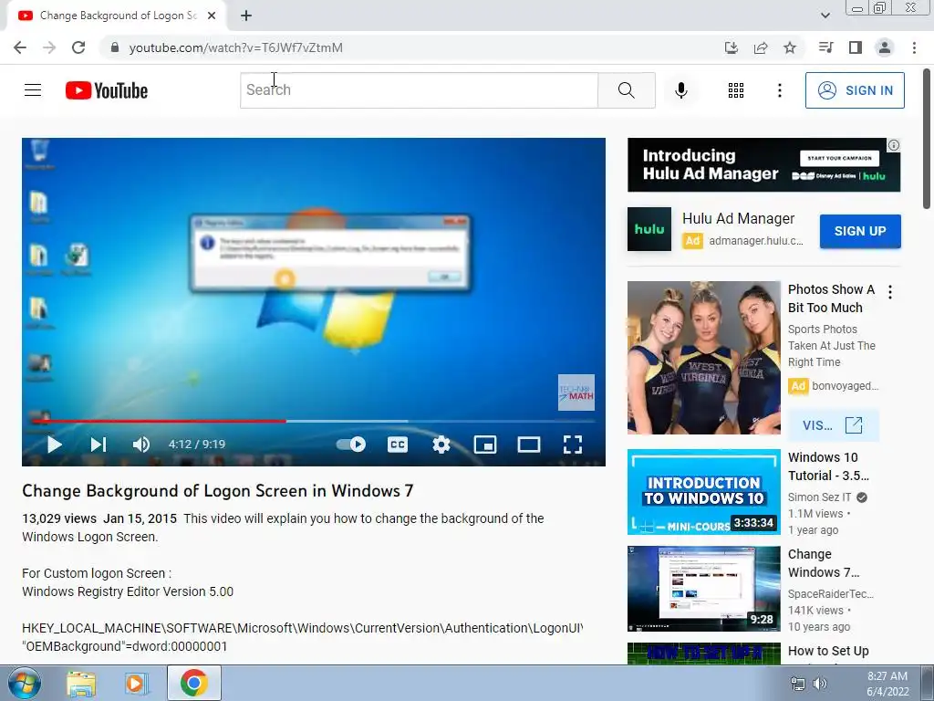Click the Simon Sez IT channel name
The width and height of the screenshot is (934, 701).
pyautogui.click(x=819, y=497)
